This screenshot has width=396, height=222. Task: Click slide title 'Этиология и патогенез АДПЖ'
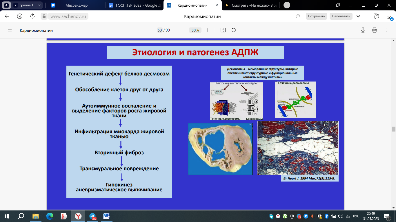click(x=195, y=52)
